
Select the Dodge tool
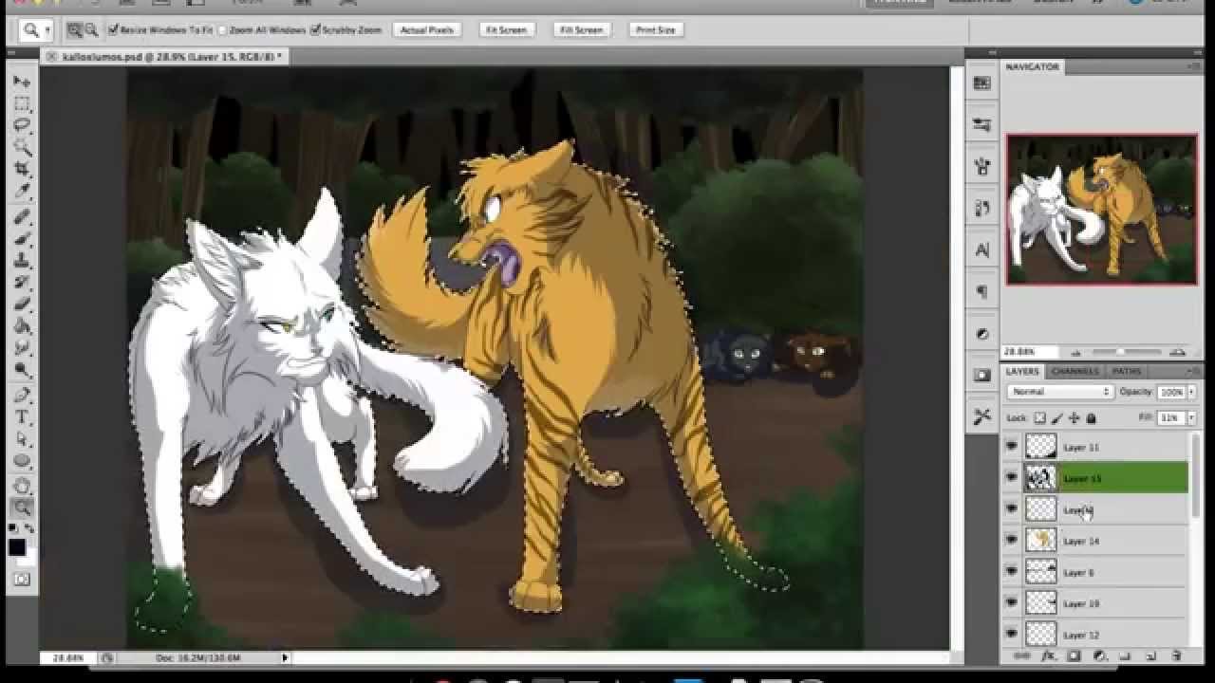click(22, 370)
